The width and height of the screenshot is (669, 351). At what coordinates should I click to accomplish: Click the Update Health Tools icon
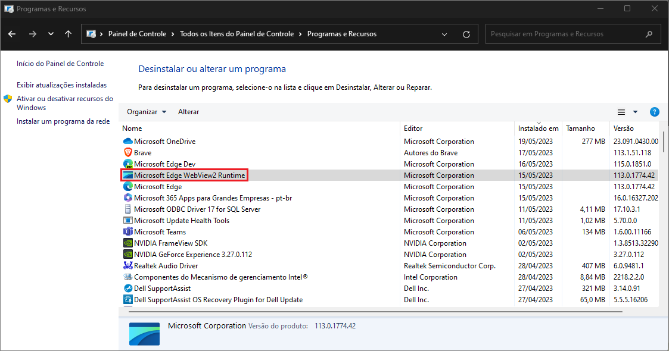(x=127, y=220)
